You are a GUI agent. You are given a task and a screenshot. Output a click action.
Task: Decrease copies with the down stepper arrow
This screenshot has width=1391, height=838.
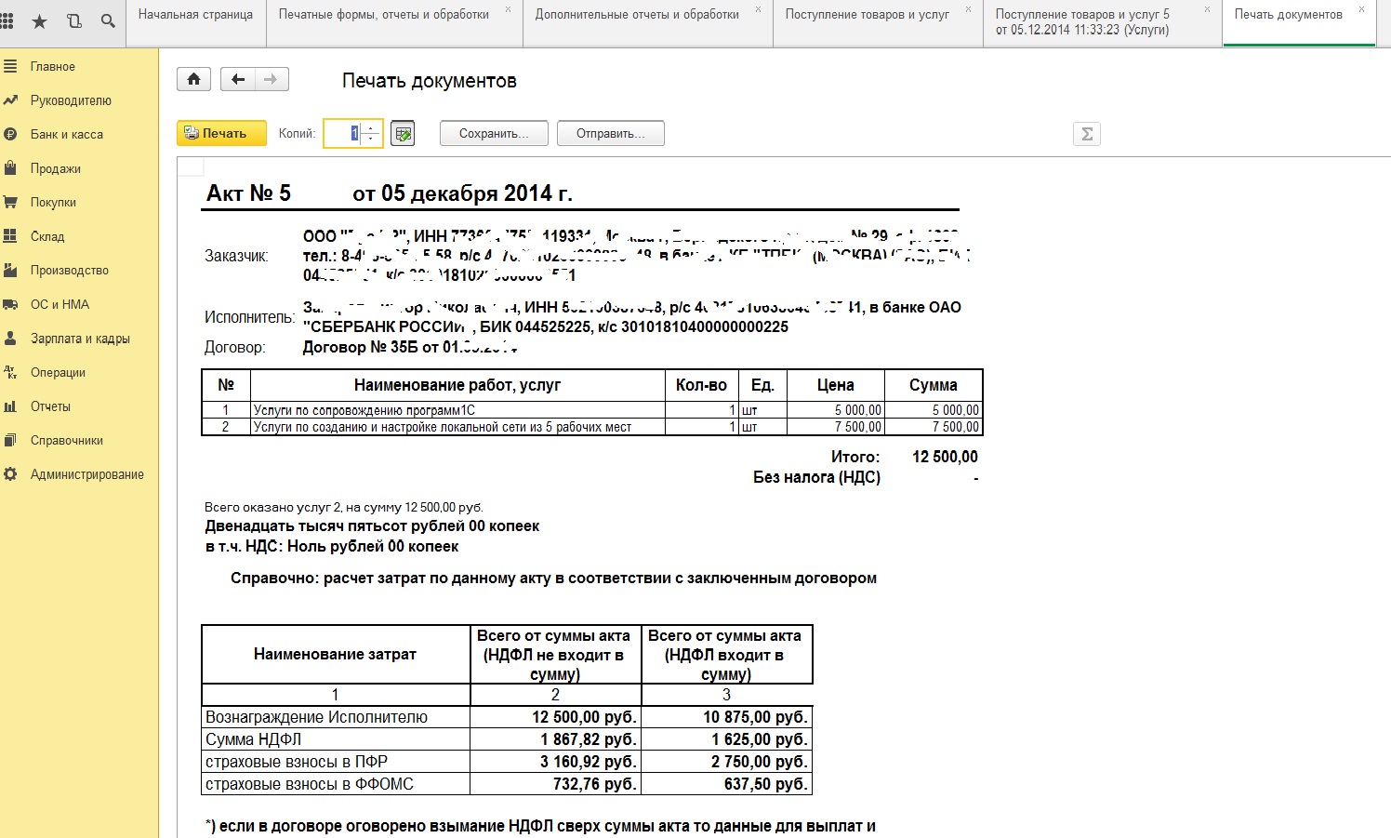pos(371,140)
